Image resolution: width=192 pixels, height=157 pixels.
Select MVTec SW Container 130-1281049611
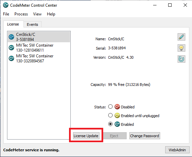[x=39, y=48]
